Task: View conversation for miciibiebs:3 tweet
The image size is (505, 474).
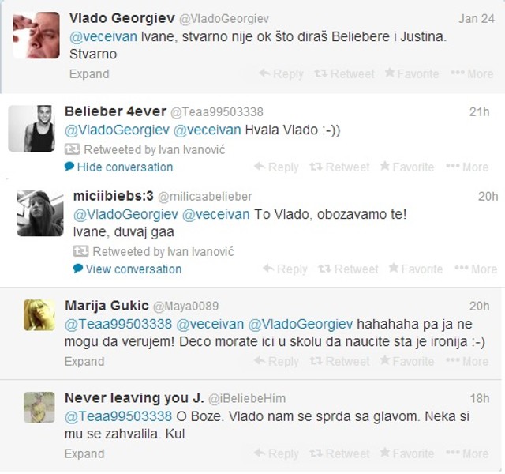Action: click(x=127, y=269)
